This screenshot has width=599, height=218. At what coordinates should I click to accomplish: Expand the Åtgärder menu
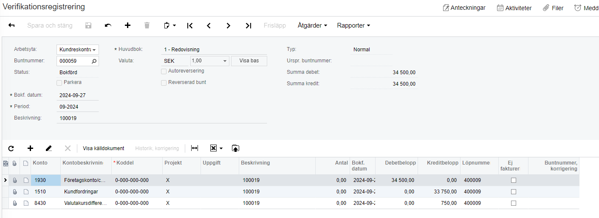pos(312,25)
